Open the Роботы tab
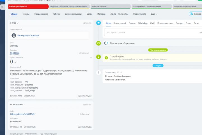The height and width of the screenshot is (135, 202). [x=56, y=14]
